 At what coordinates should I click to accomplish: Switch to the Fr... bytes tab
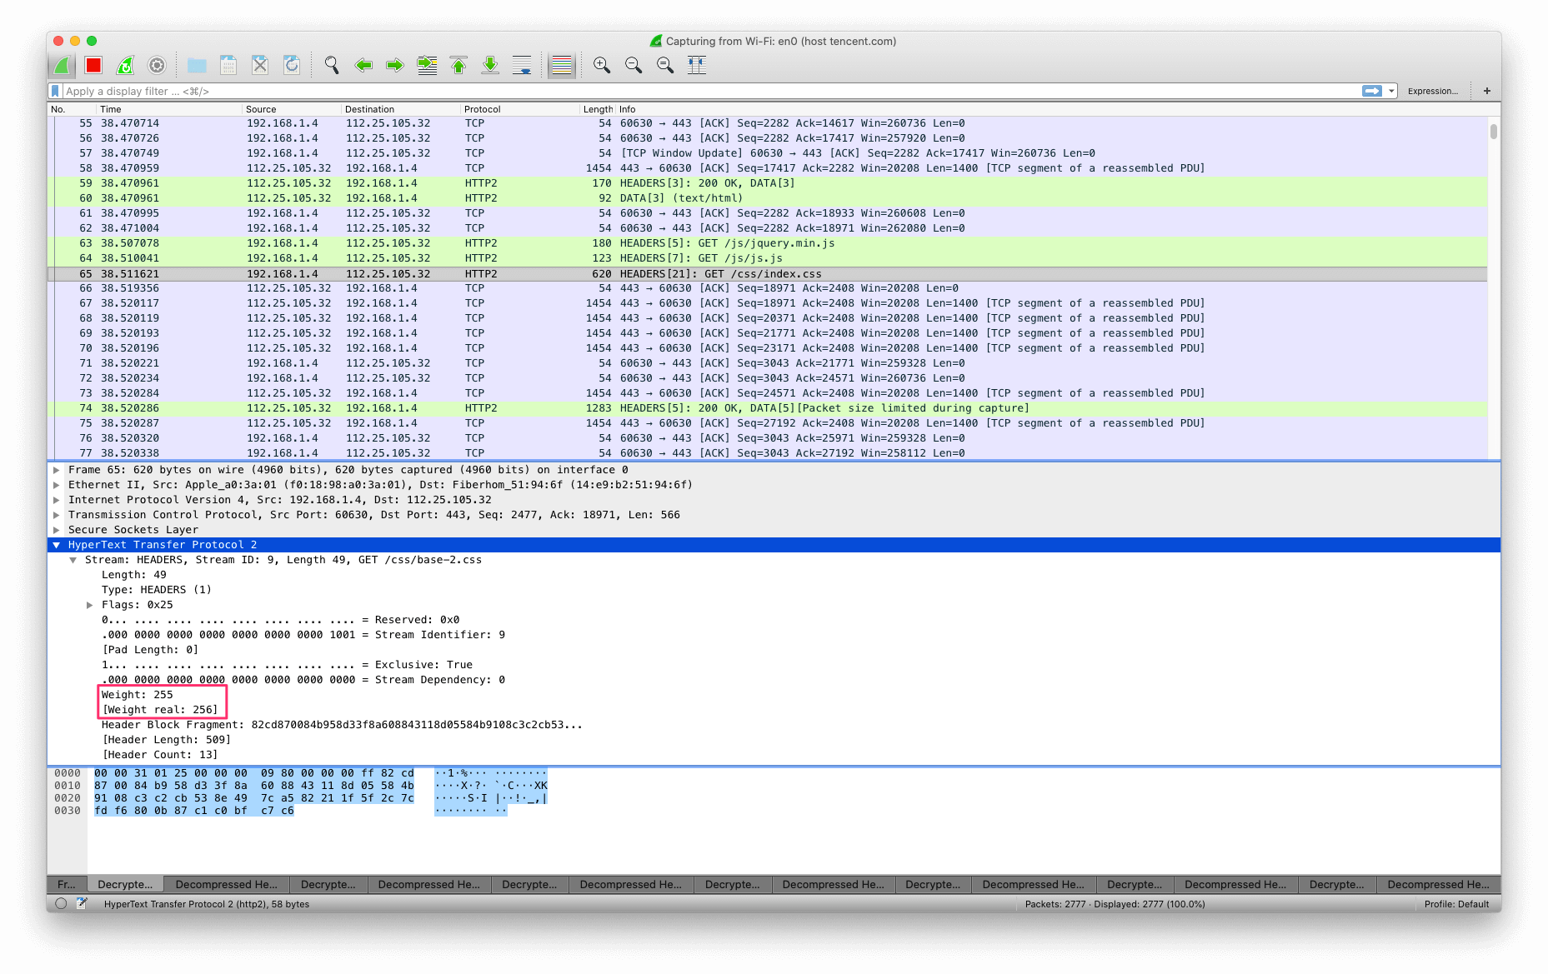point(67,884)
